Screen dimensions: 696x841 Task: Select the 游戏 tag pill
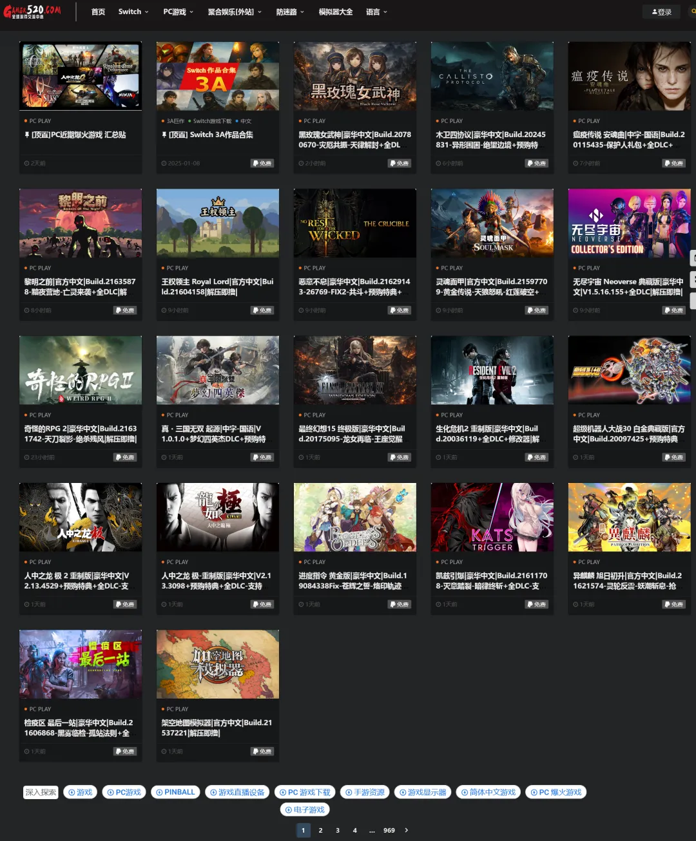click(x=81, y=792)
